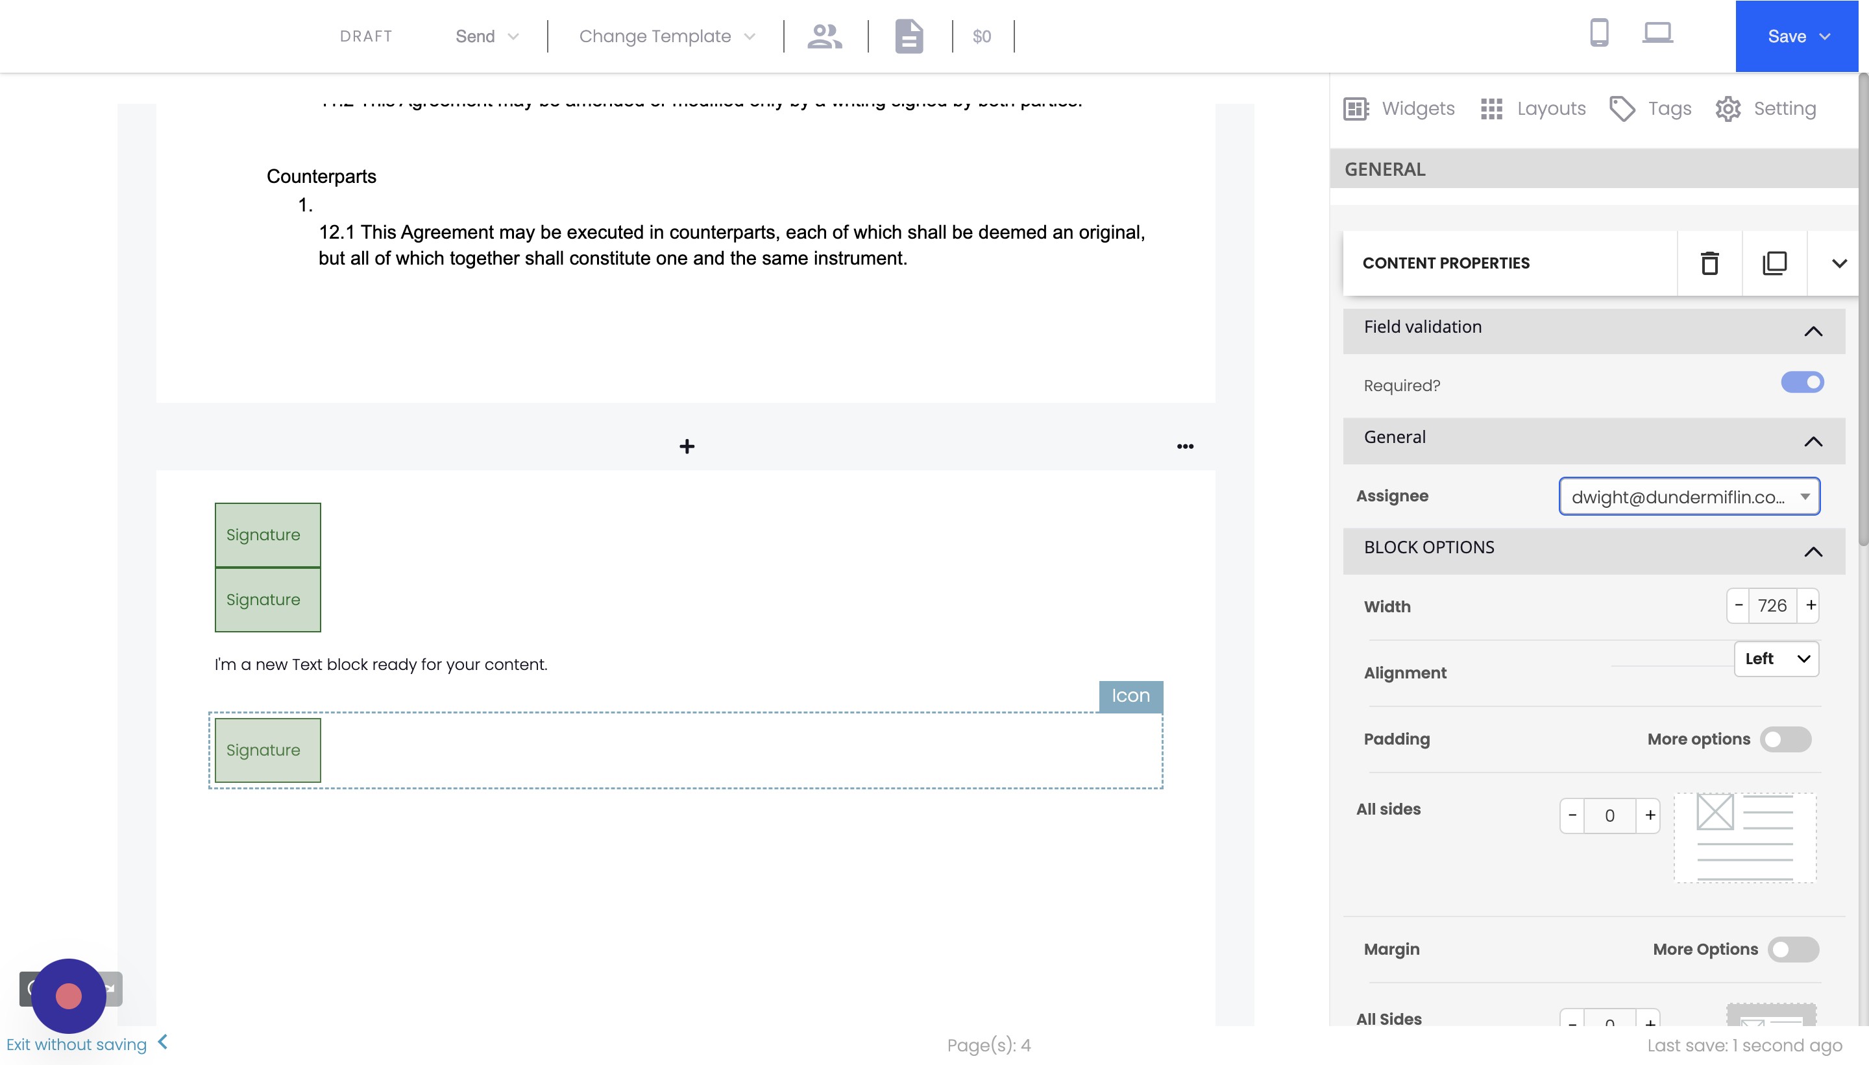Click Exit without saving link
This screenshot has width=1869, height=1065.
click(x=77, y=1044)
